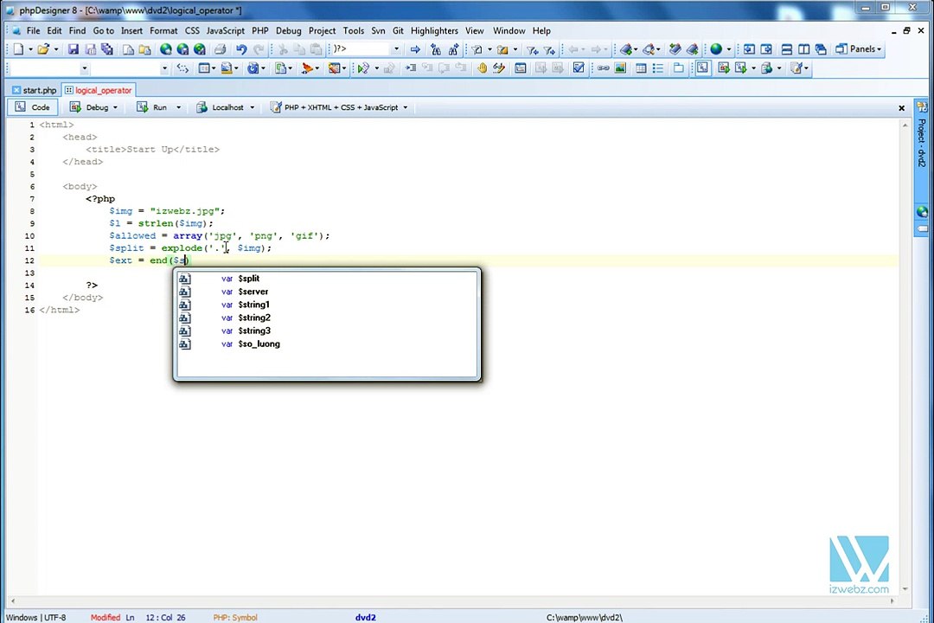Insert a bulleted list using the list icon
Screen dimensions: 934x623
657,68
